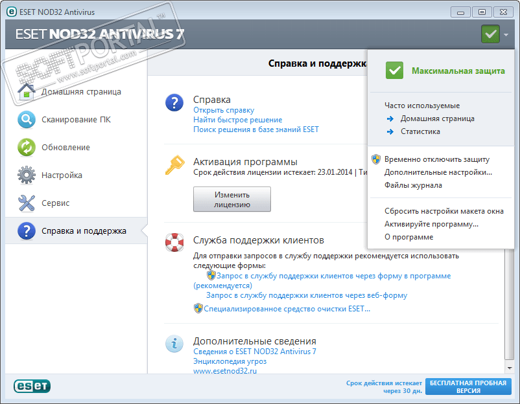Click the arrow icon beside Домашняя страница in menu

coord(390,118)
